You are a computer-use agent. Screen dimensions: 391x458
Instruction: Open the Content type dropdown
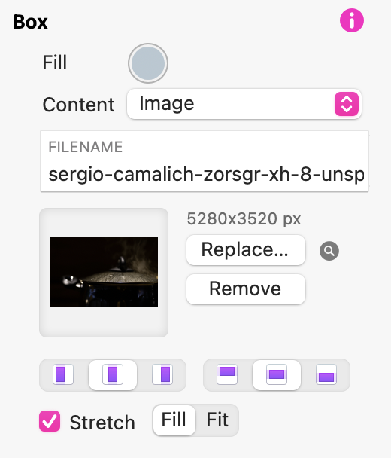pyautogui.click(x=244, y=104)
